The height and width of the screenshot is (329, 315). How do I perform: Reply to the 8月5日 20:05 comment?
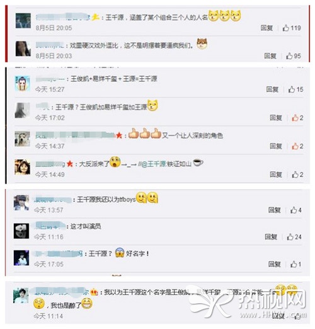[266, 28]
